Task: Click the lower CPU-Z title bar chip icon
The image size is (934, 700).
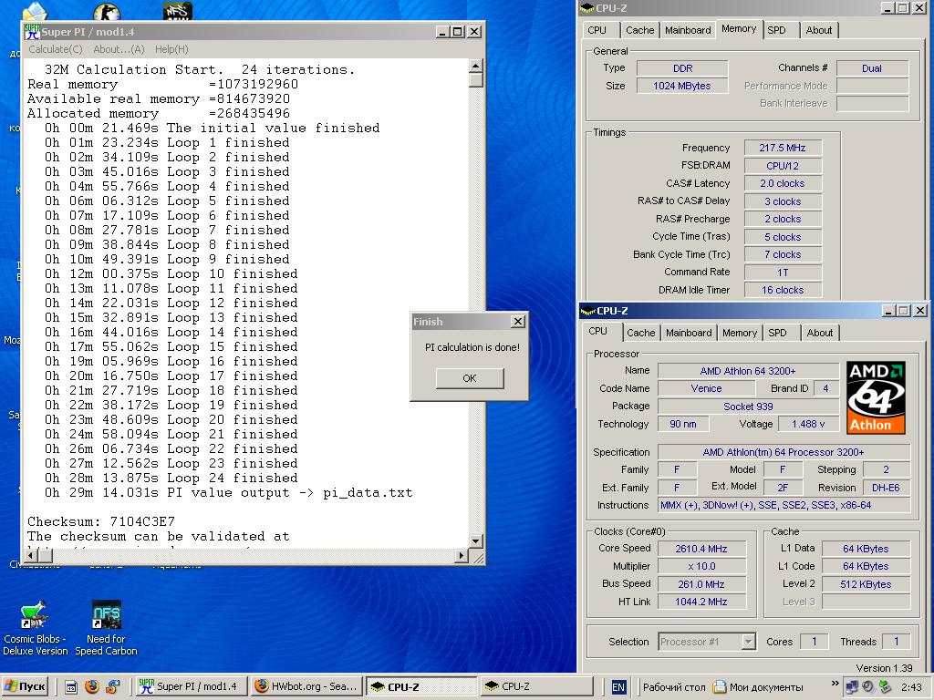Action: click(588, 311)
